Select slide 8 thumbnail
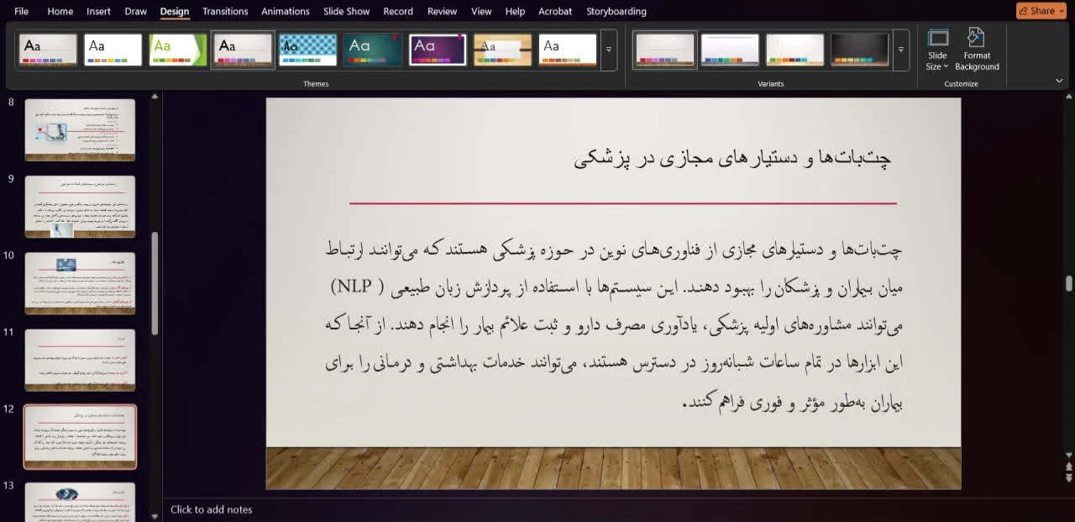 click(80, 129)
